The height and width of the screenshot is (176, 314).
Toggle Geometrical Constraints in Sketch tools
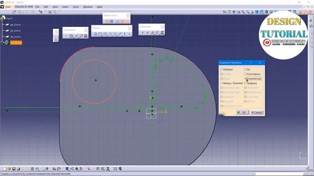click(122, 22)
